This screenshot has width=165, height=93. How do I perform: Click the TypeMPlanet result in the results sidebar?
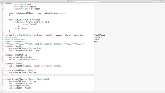click(x=100, y=35)
